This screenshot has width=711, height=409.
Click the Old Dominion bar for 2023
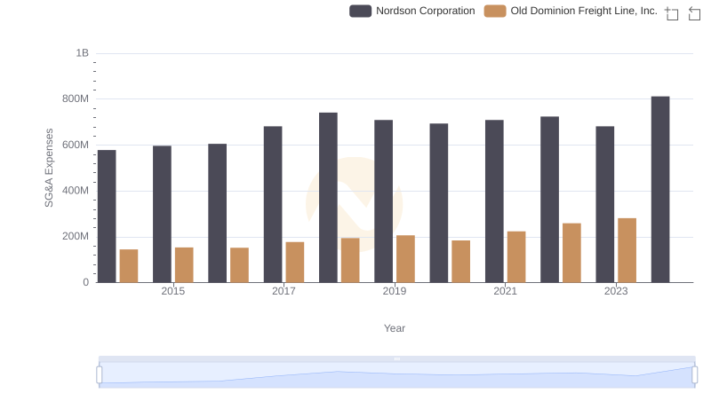tap(627, 251)
